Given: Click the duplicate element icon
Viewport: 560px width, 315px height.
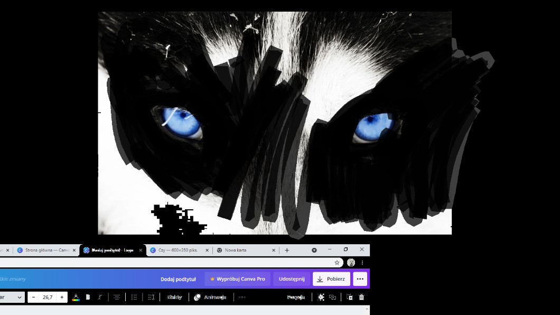Looking at the screenshot, I should [x=349, y=297].
